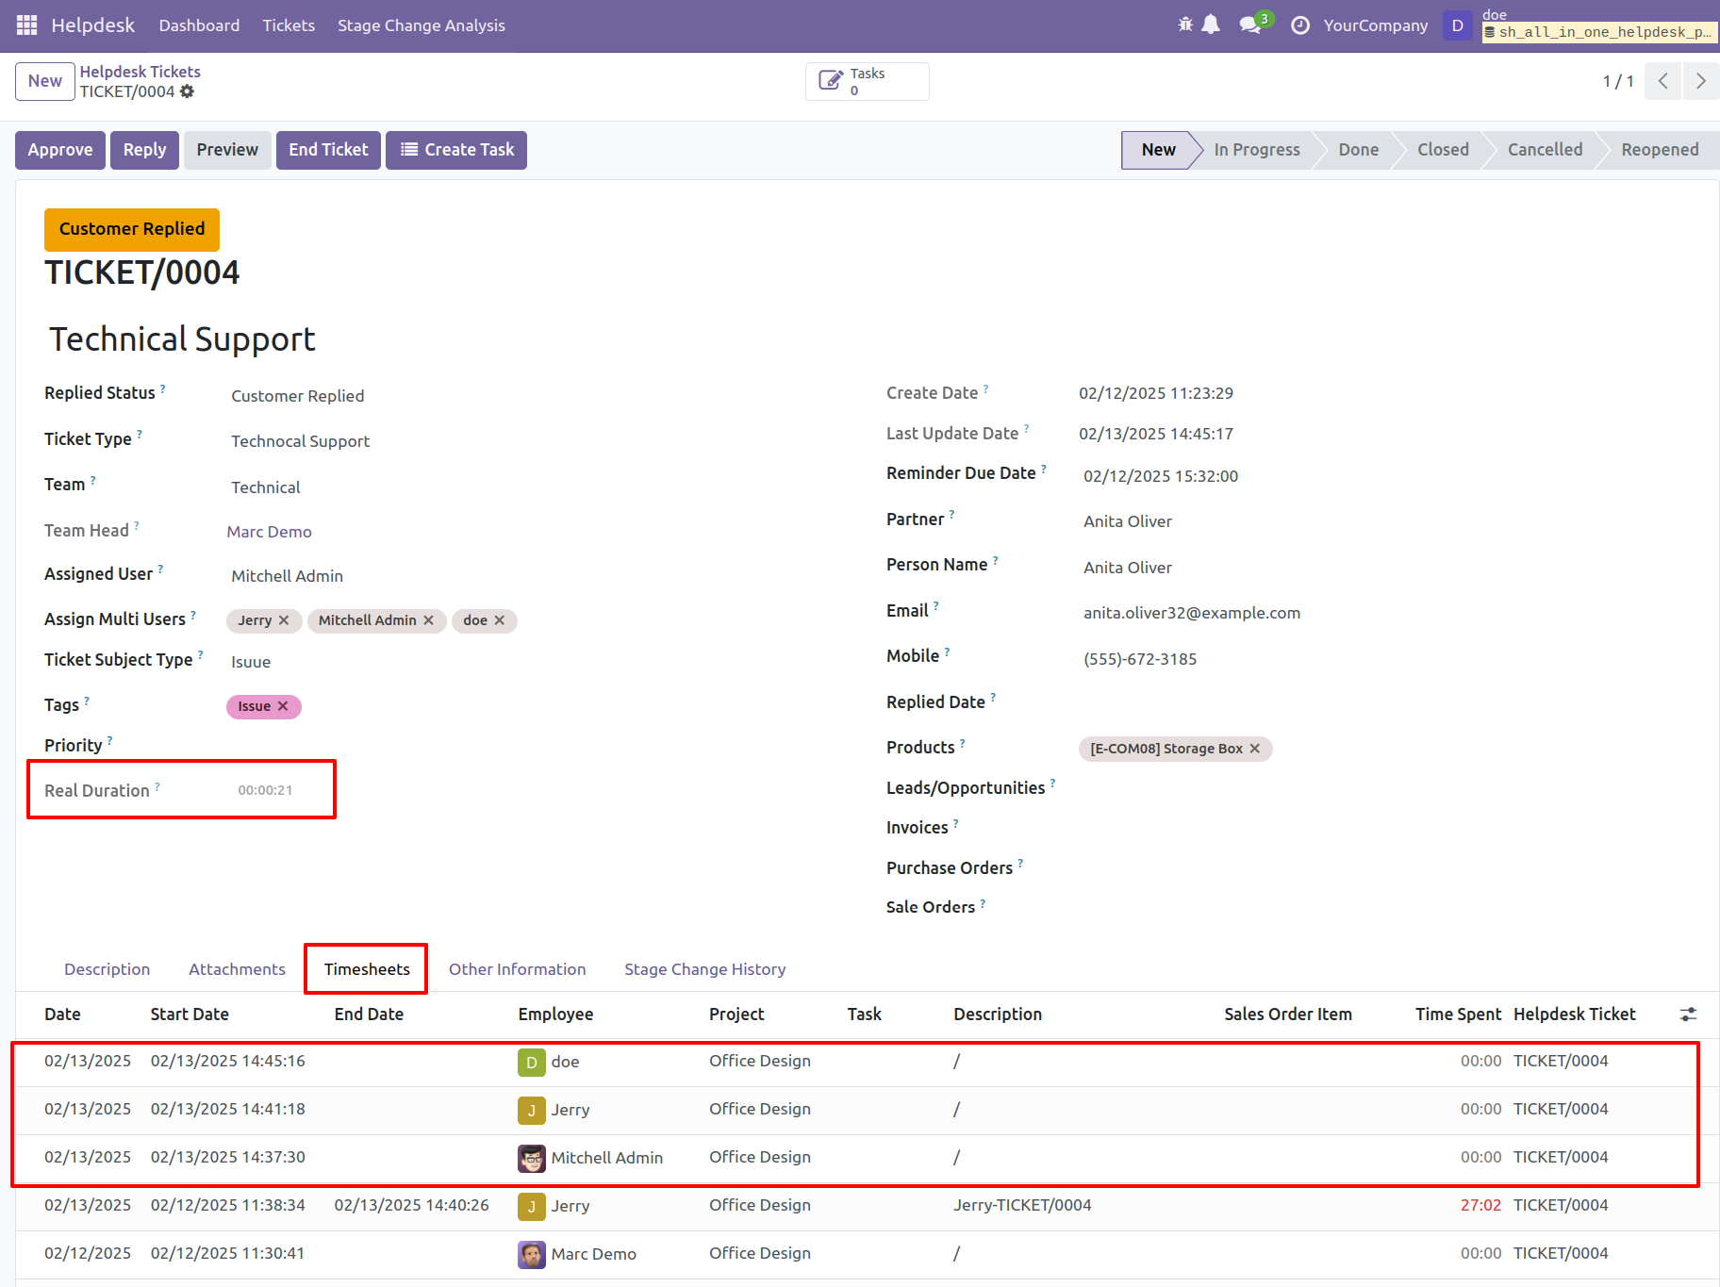
Task: Open Stage Change Analysis menu
Action: pyautogui.click(x=422, y=25)
